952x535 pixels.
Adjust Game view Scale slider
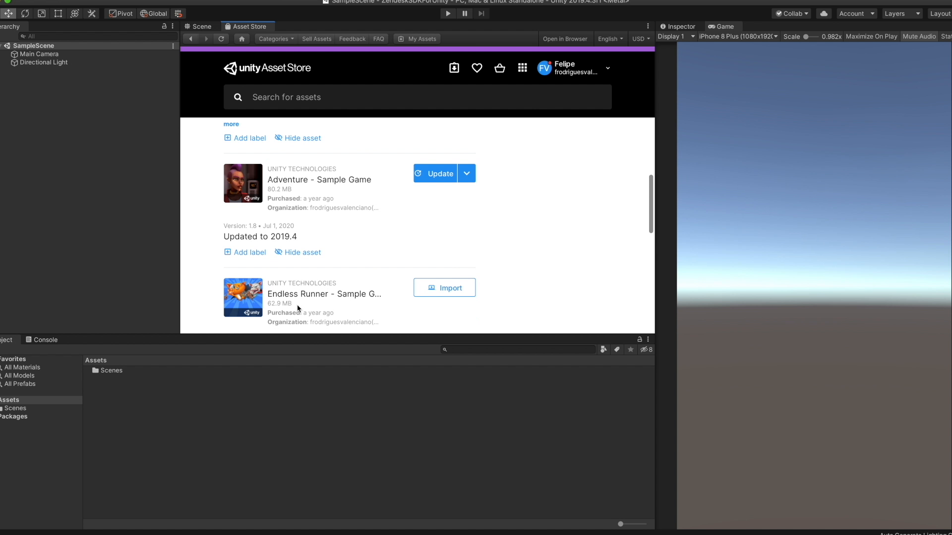[811, 36]
